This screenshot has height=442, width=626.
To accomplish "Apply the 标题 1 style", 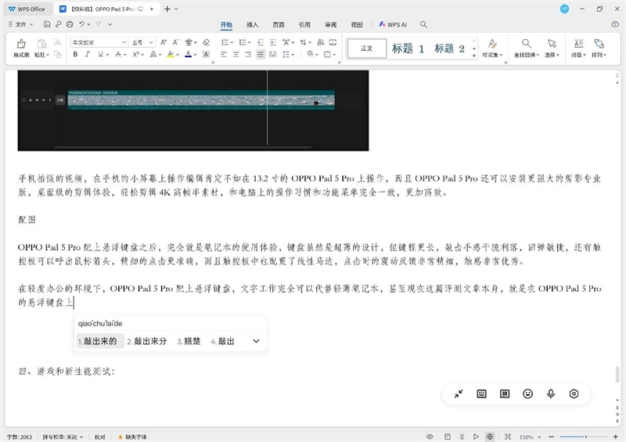I will (x=408, y=49).
